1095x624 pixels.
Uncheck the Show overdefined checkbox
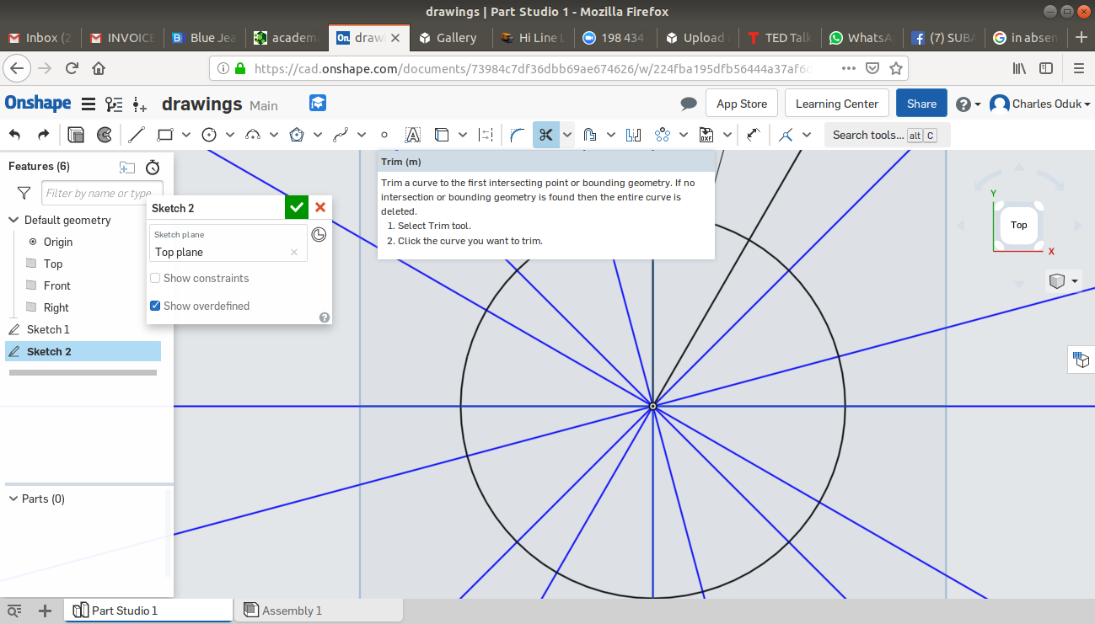(x=155, y=306)
